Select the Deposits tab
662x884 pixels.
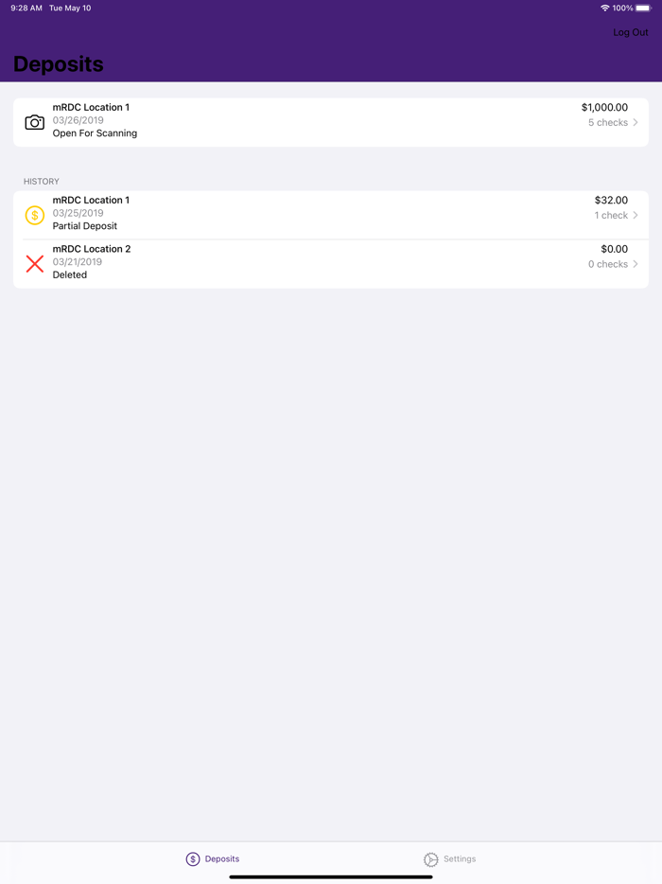[x=212, y=858]
